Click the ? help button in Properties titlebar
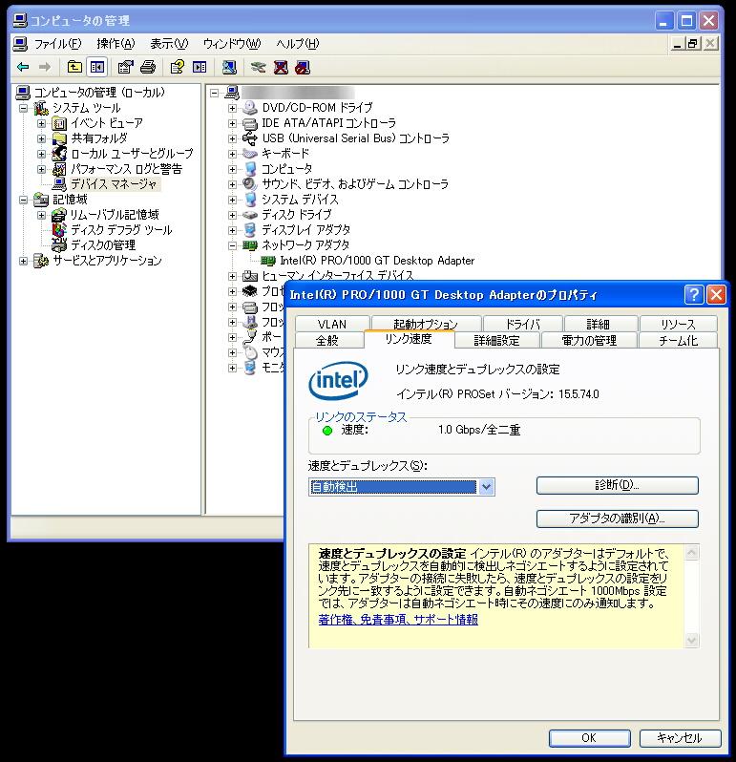Viewport: 736px width, 762px height. (694, 294)
